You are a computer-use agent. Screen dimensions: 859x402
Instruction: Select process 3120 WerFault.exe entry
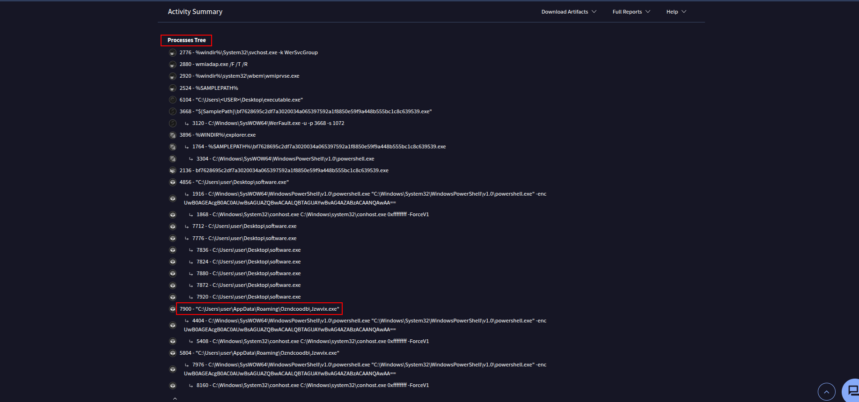[268, 123]
